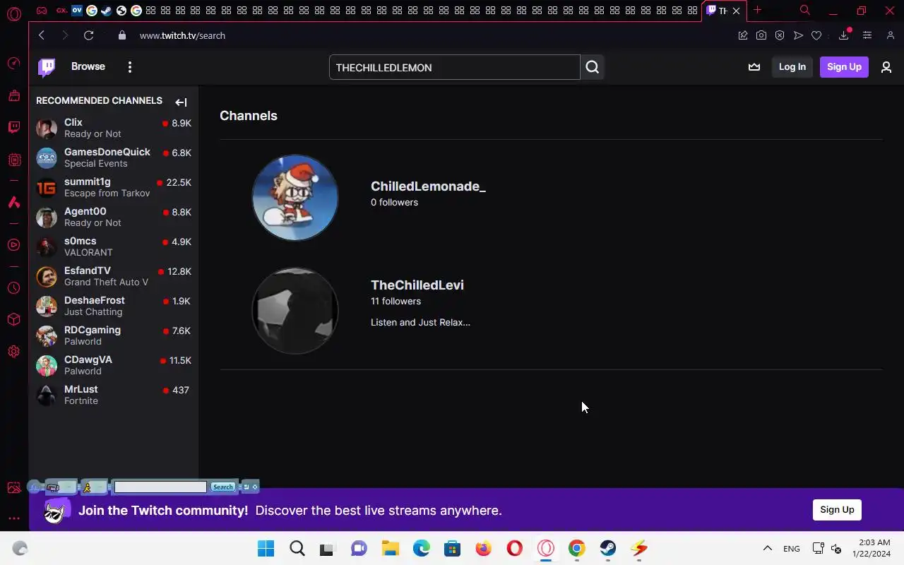Open the ChilledLemonade_ channel link
Viewport: 904px width, 565px height.
click(428, 186)
